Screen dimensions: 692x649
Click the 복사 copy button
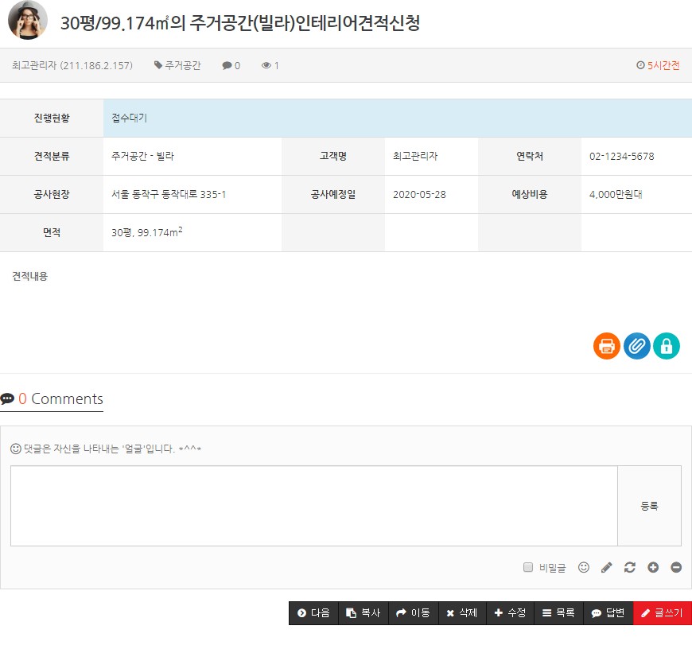click(363, 613)
